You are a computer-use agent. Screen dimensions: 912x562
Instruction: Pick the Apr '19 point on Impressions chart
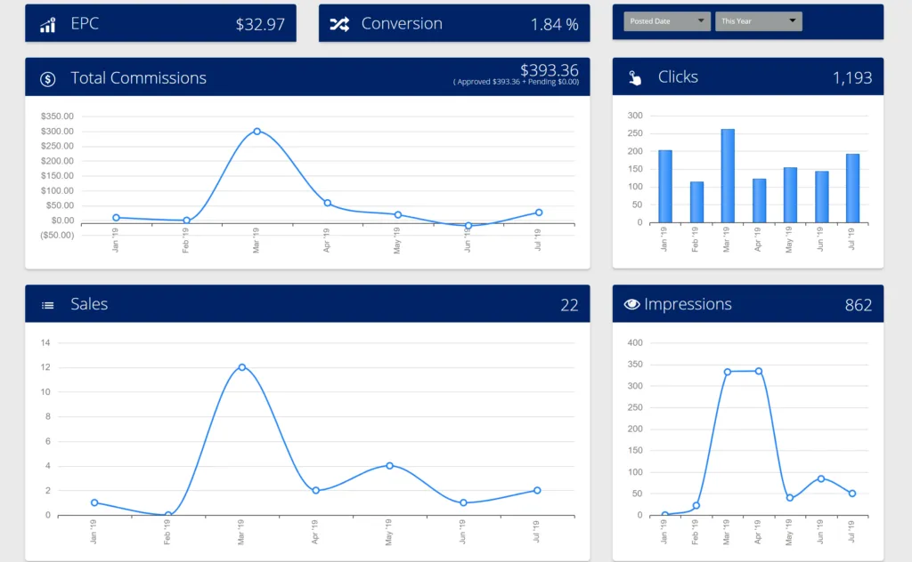(759, 371)
